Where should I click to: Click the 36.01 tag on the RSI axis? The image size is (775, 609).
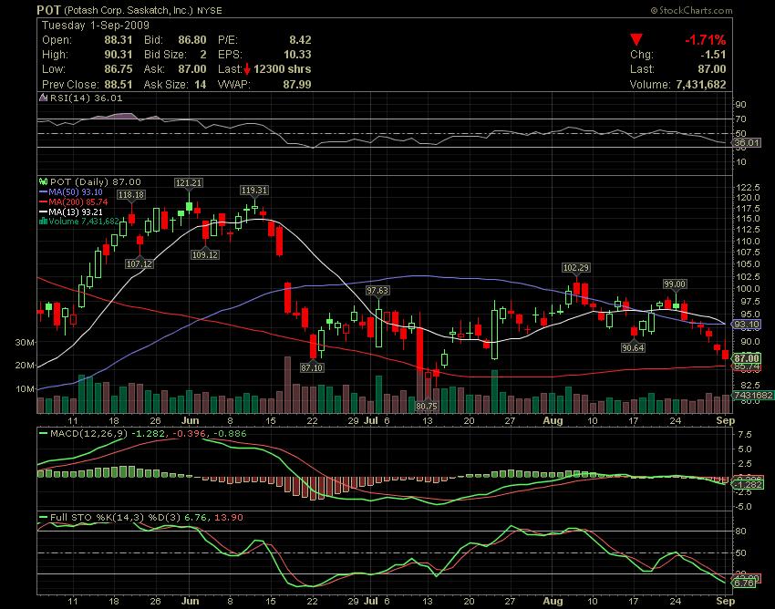[747, 143]
